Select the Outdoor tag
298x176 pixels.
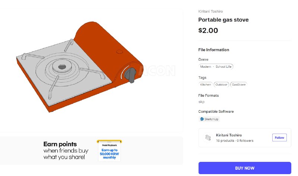pos(221,84)
